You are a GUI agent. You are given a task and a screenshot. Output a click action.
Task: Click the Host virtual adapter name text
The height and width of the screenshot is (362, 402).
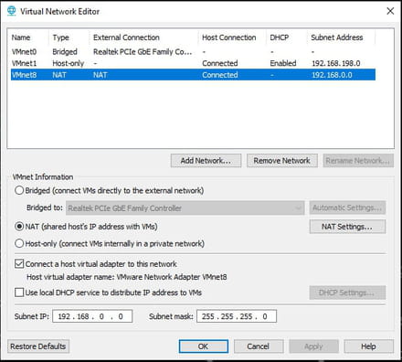coord(127,277)
